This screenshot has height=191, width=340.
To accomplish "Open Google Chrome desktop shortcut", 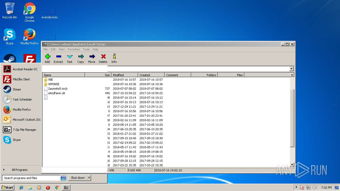I will pyautogui.click(x=29, y=12).
